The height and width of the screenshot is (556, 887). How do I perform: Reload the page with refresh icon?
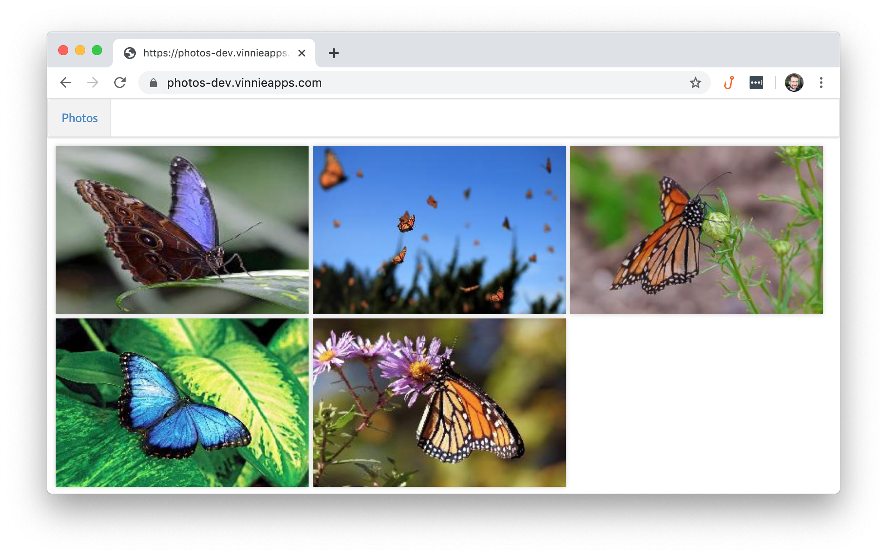(120, 83)
